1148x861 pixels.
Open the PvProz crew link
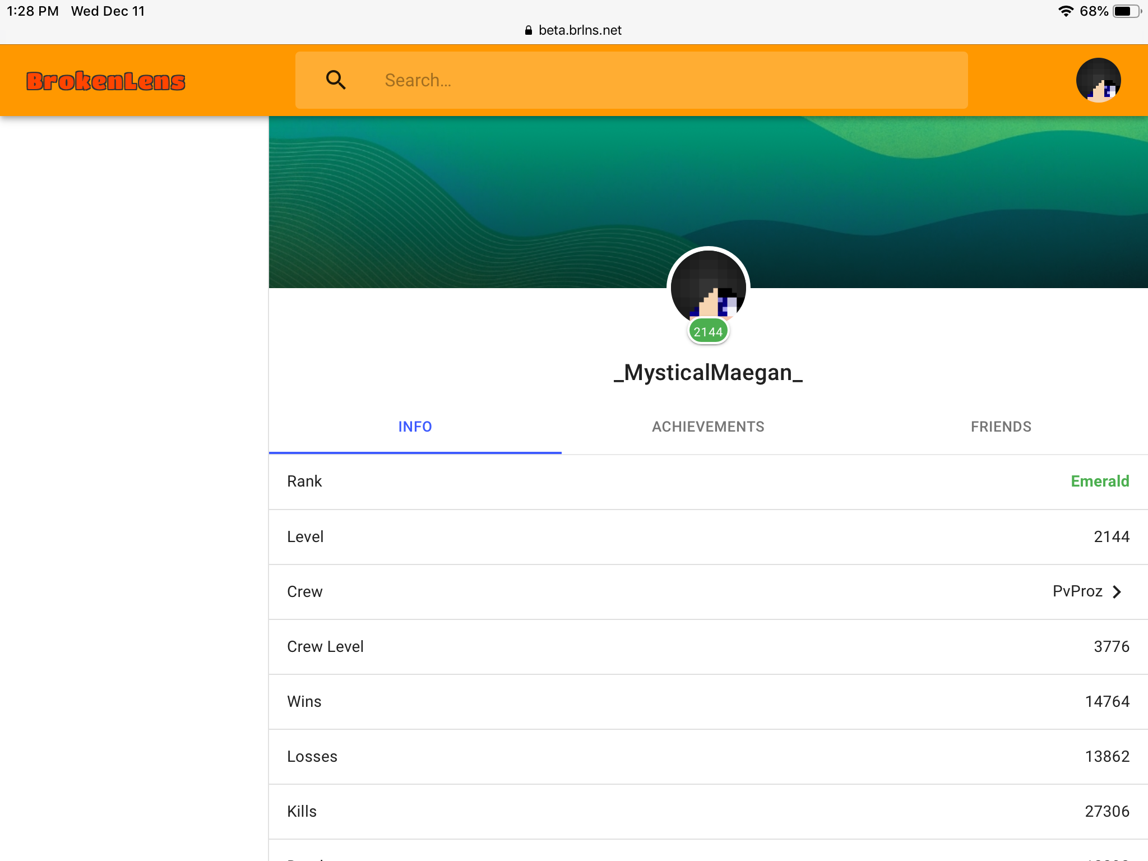pyautogui.click(x=1077, y=591)
